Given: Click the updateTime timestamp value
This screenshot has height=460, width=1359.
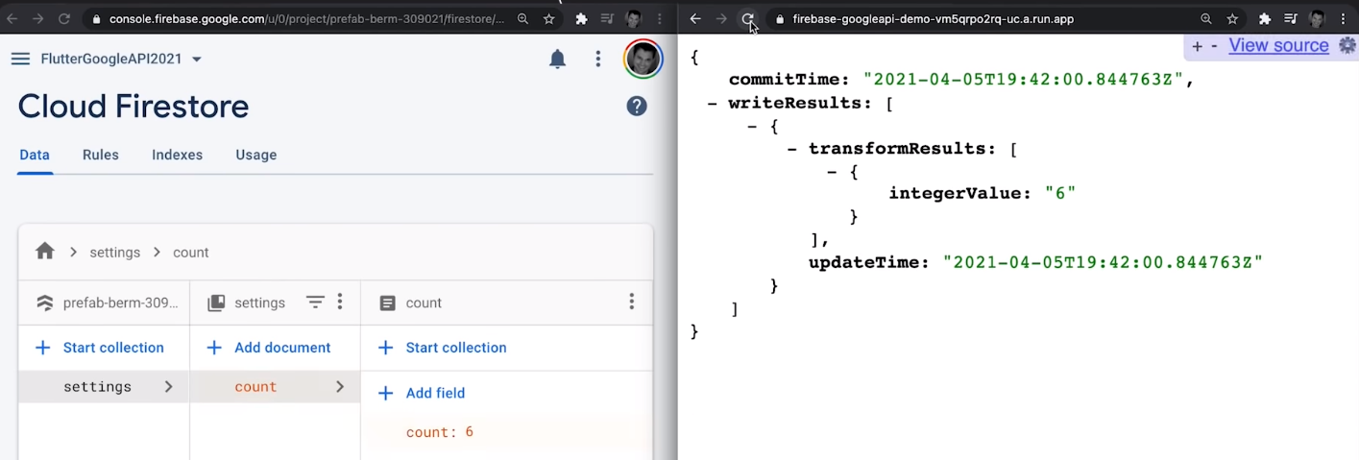Looking at the screenshot, I should 1103,262.
